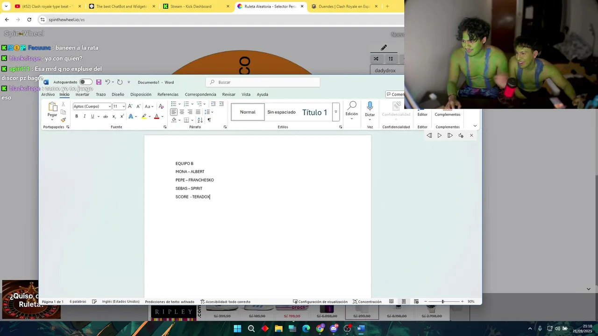
Task: Click the Subscript x₂ icon
Action: (x=114, y=116)
